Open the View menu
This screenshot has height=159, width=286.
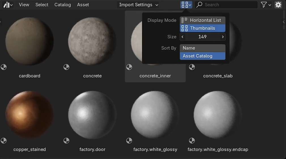[24, 5]
